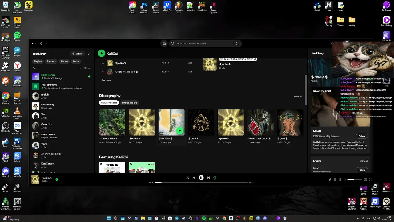Open the Rokkn' & Robbn' discography cover
Screen dimensions: 394x222
pos(260,122)
